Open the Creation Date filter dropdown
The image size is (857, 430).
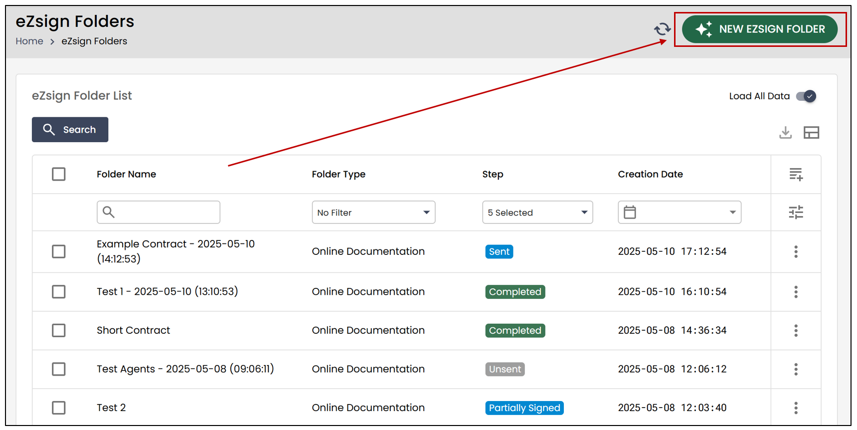680,213
